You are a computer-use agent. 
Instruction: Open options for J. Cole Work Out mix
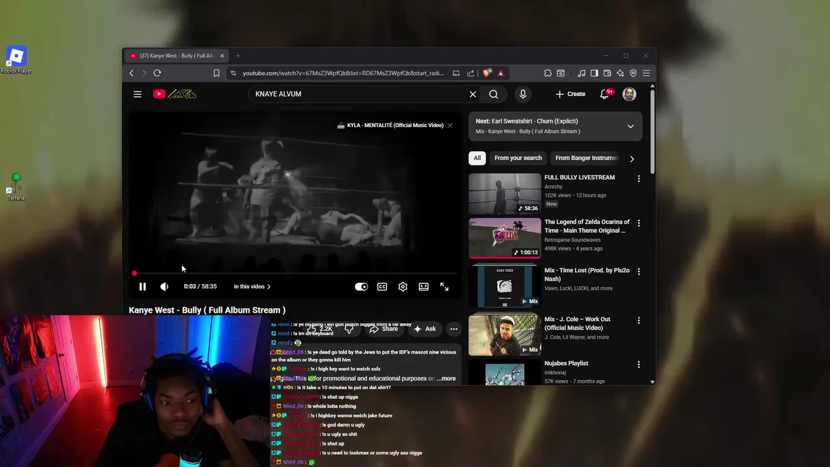point(639,320)
